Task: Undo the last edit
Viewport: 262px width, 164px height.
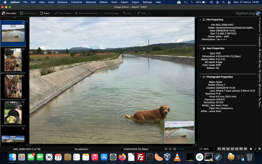Action: point(127,13)
